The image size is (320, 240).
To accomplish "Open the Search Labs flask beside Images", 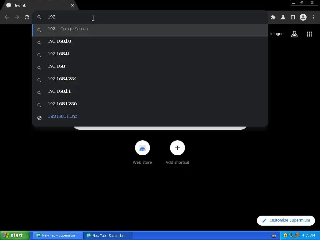I will 294,34.
